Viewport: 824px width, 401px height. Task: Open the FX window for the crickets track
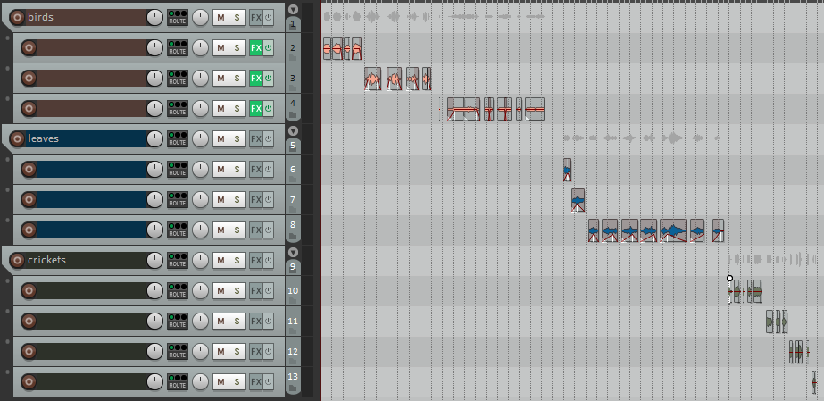[x=255, y=261]
